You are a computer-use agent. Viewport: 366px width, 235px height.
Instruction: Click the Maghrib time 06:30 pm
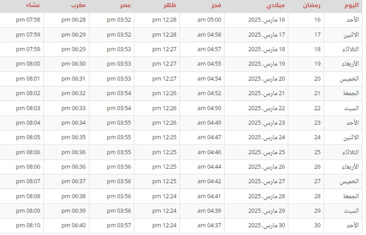[74, 64]
